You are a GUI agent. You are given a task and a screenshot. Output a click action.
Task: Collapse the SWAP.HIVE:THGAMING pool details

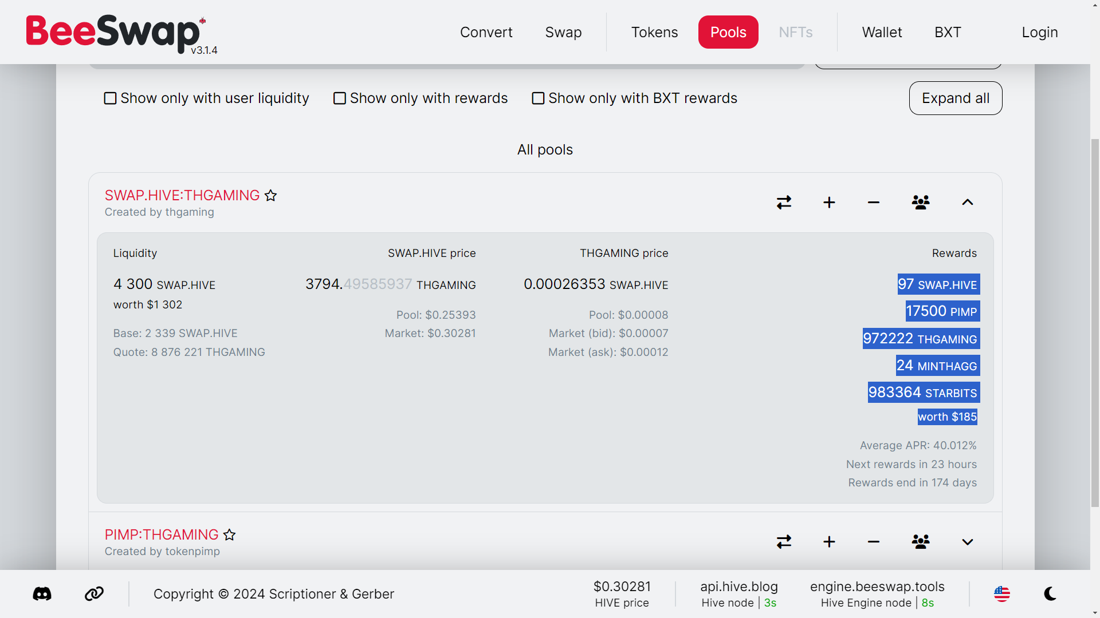coord(968,203)
